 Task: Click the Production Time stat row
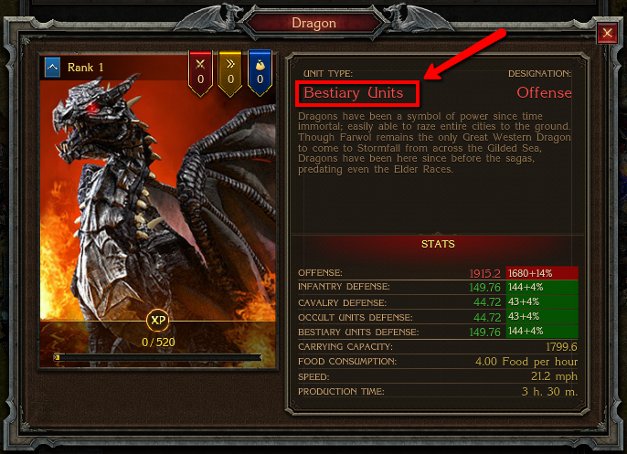(x=438, y=391)
